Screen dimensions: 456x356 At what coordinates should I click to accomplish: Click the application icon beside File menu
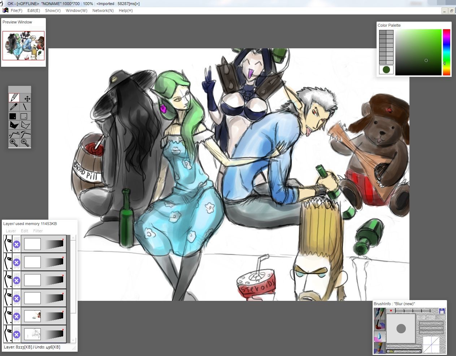[x=5, y=10]
